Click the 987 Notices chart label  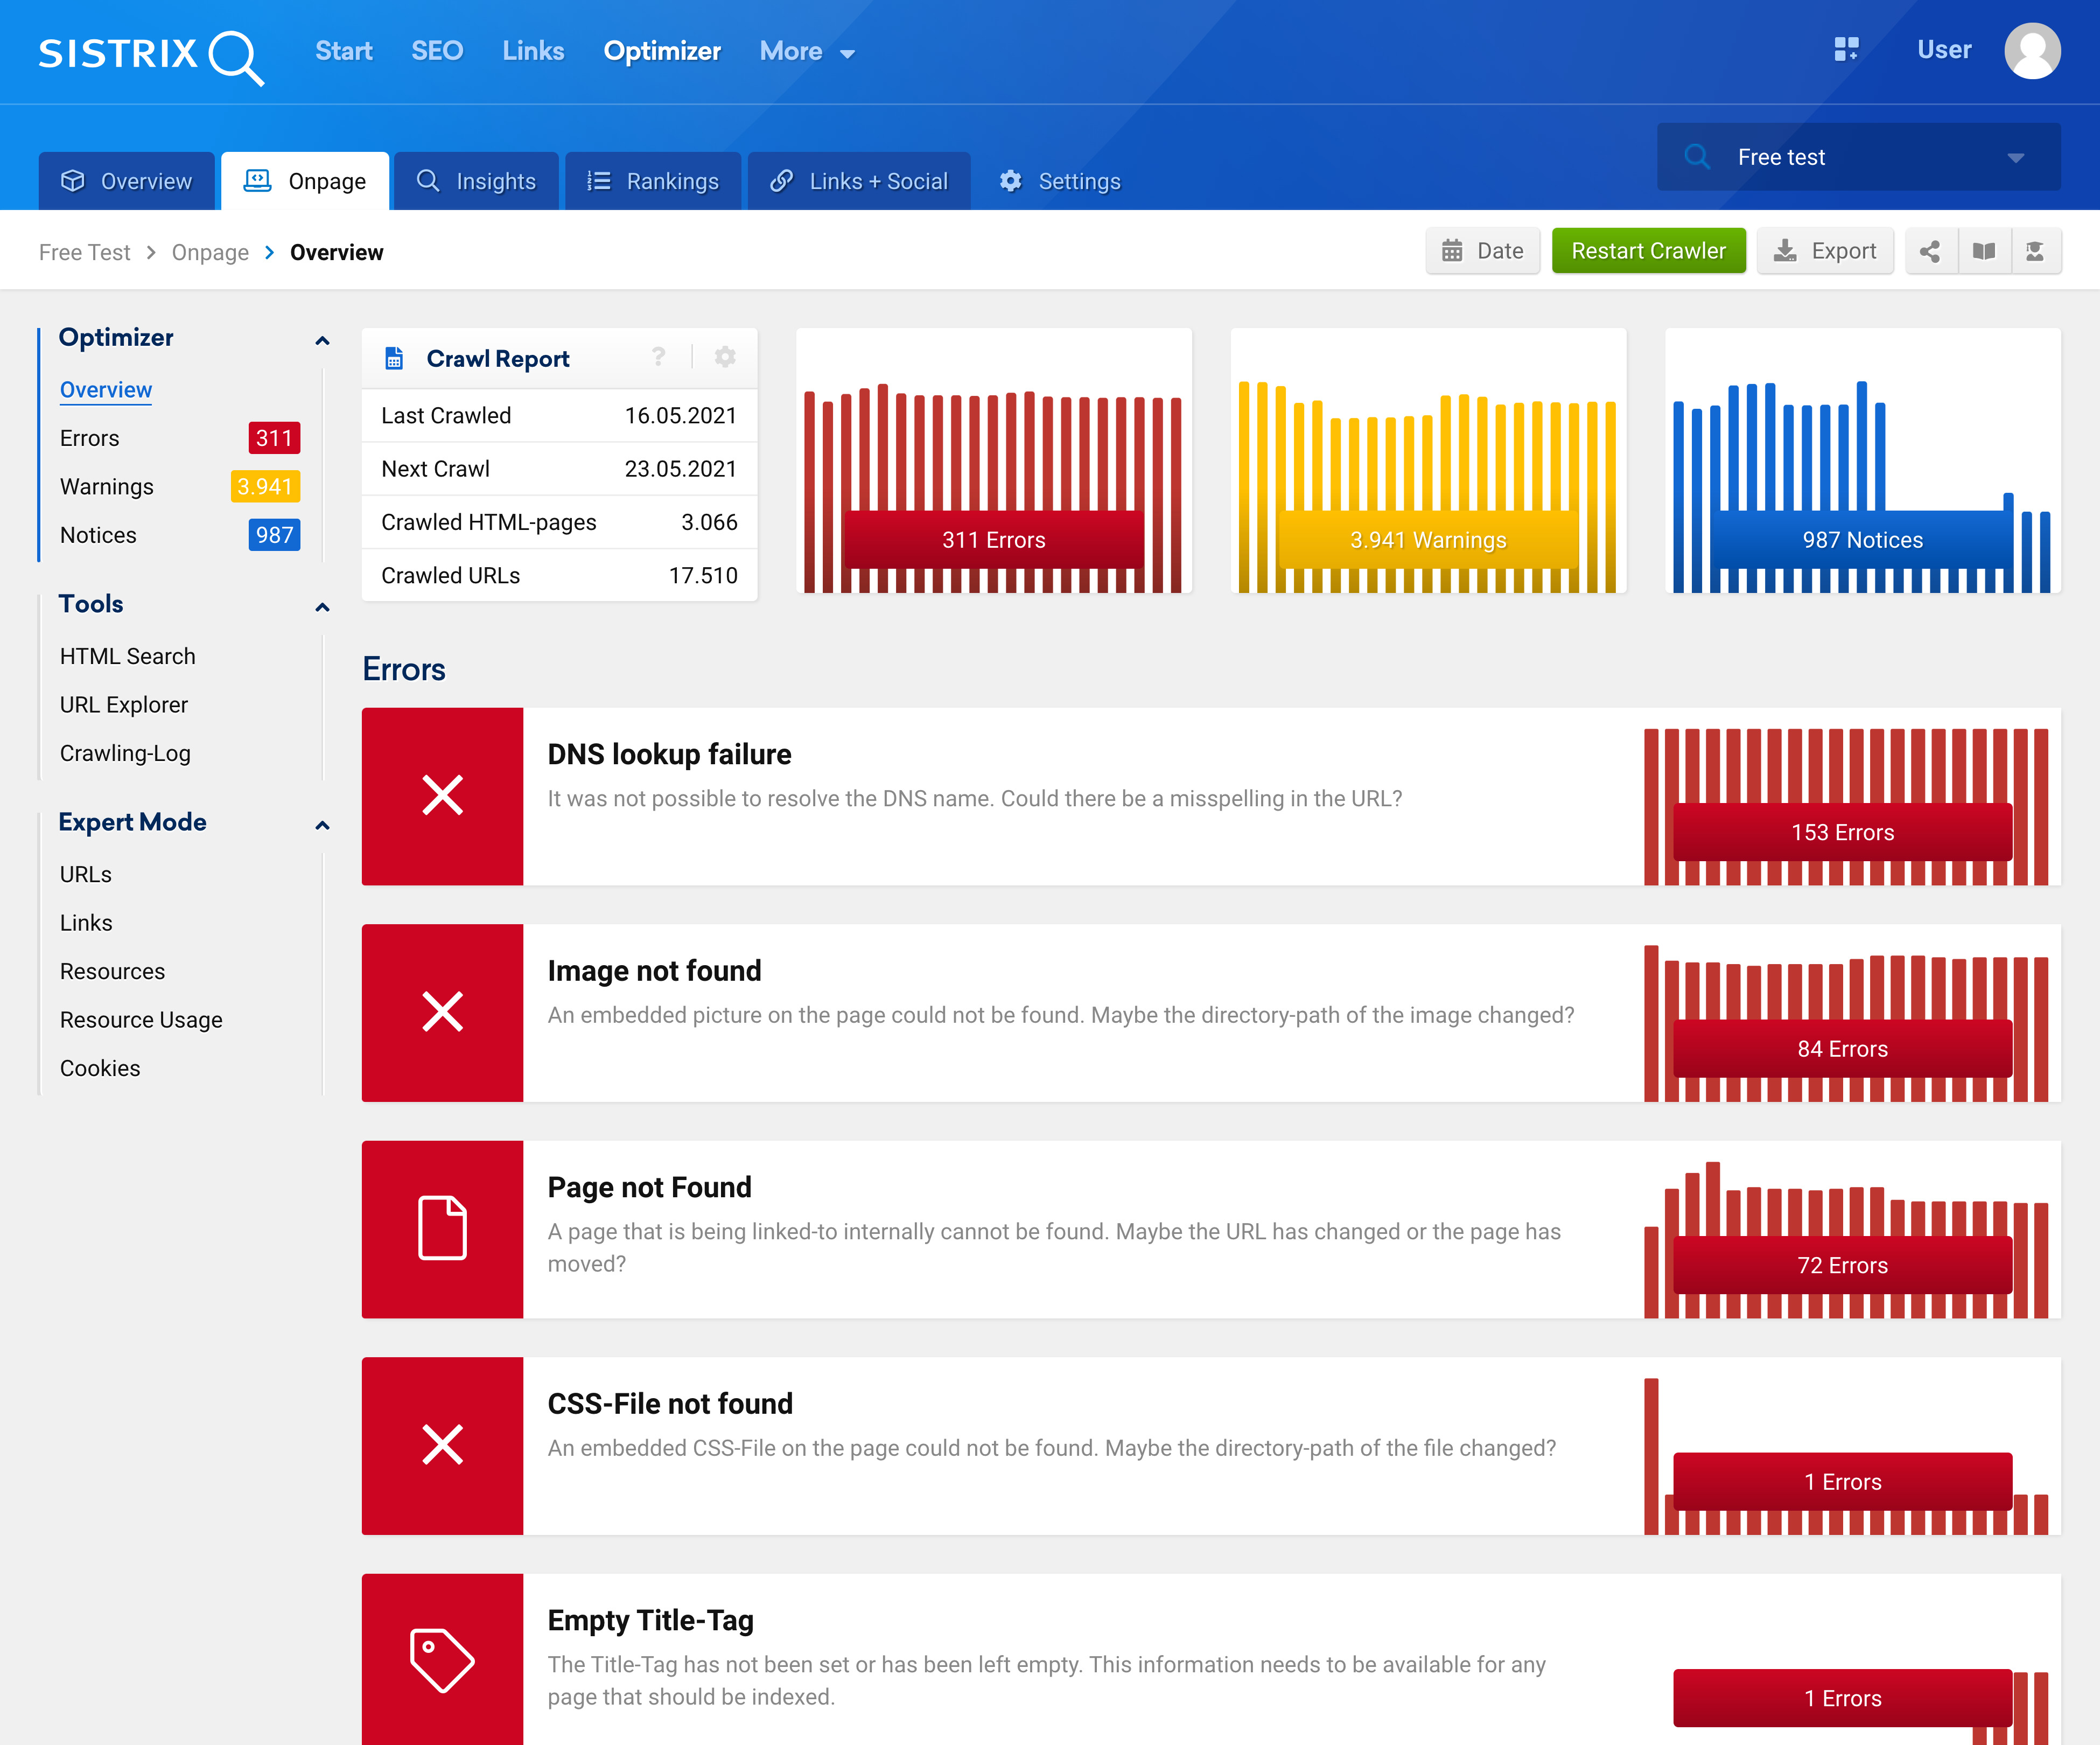tap(1862, 540)
